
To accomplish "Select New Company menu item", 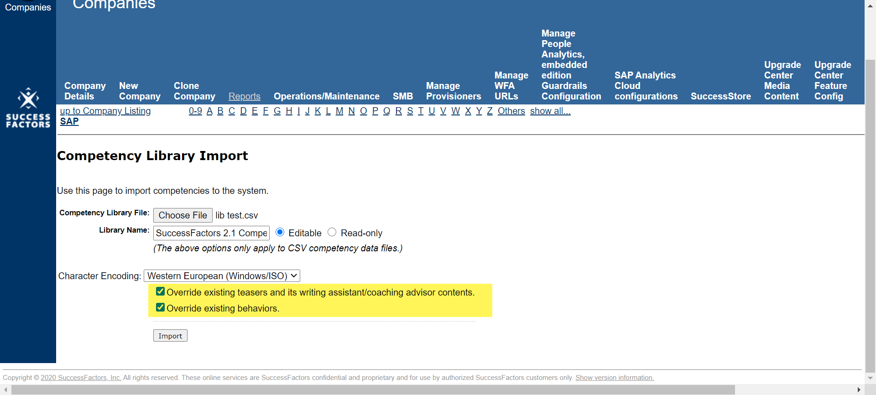I will point(140,91).
